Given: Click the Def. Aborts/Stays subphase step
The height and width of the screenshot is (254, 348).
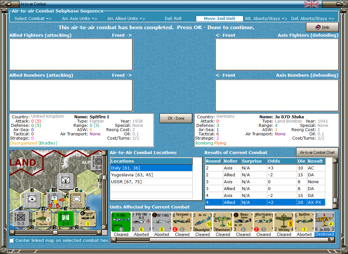Looking at the screenshot, I should point(313,19).
